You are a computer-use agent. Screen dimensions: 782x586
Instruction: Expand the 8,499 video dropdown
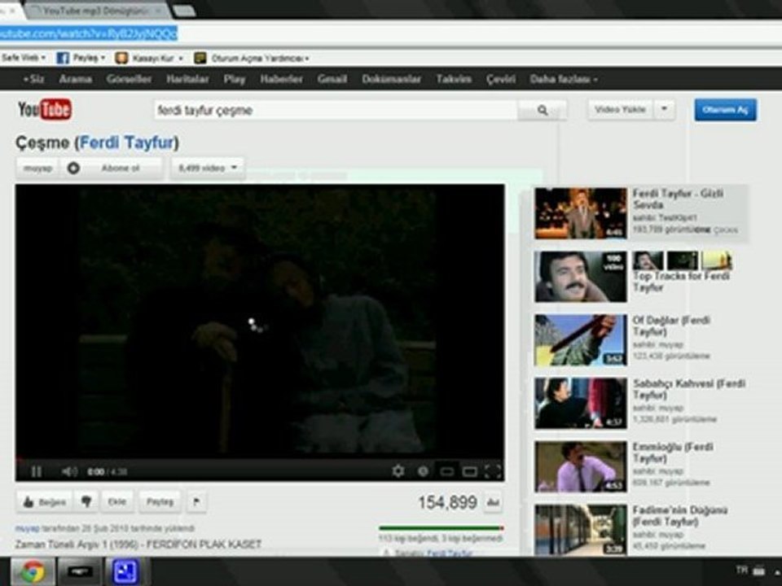click(x=208, y=168)
